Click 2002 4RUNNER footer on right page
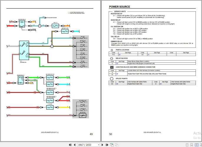Image resolution: width=202 pixels, height=147 pixels. click(152, 132)
